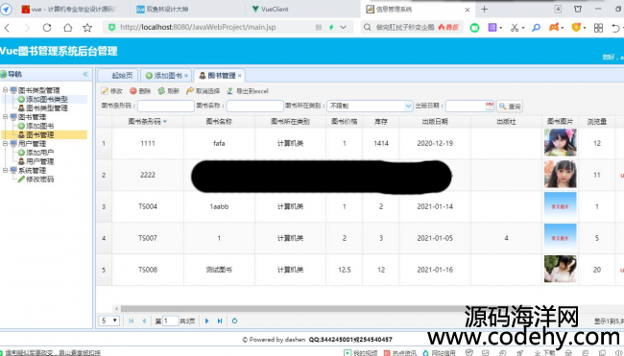
Task: Select 修改密码 in the navigation tree
Action: click(39, 179)
